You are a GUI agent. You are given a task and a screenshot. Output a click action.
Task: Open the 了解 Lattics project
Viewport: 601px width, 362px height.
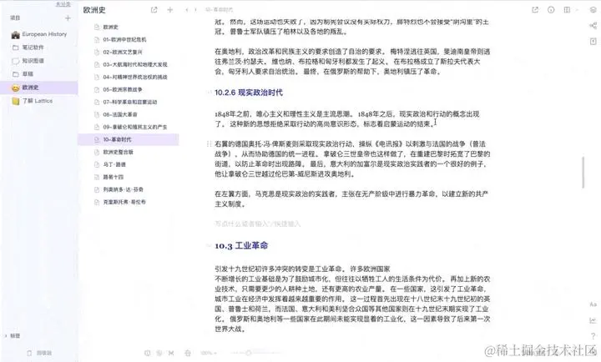point(33,101)
